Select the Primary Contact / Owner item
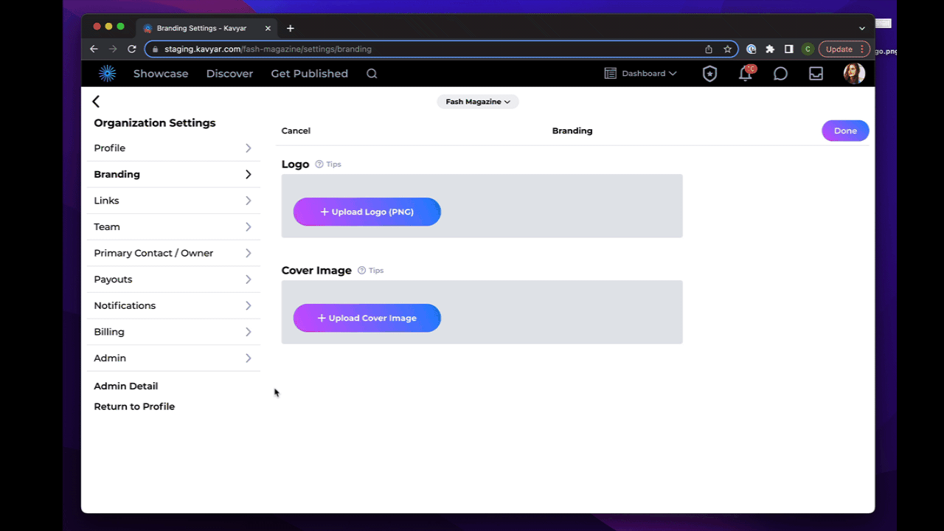This screenshot has width=944, height=531. [173, 253]
